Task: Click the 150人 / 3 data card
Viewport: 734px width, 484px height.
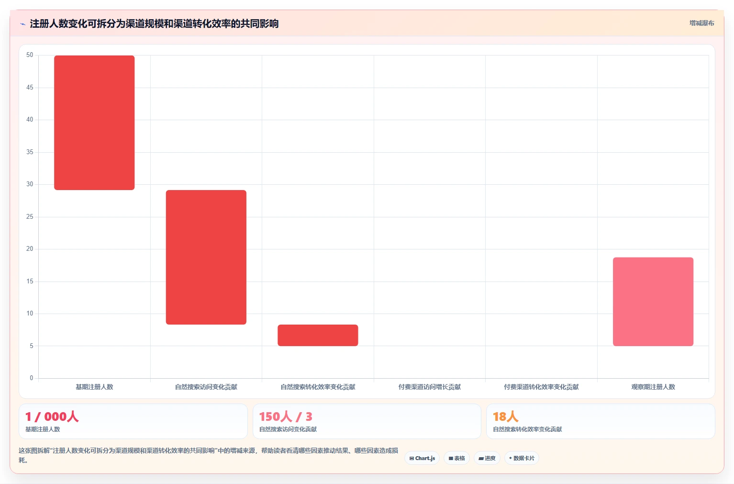Action: click(367, 421)
